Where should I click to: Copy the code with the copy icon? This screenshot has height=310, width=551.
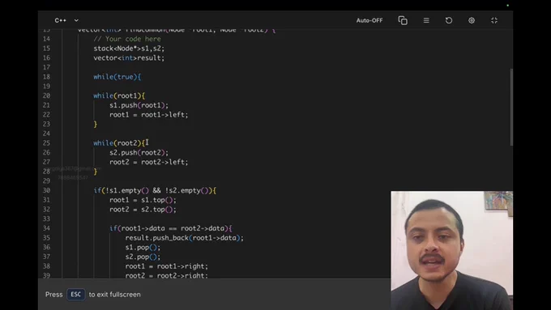403,20
